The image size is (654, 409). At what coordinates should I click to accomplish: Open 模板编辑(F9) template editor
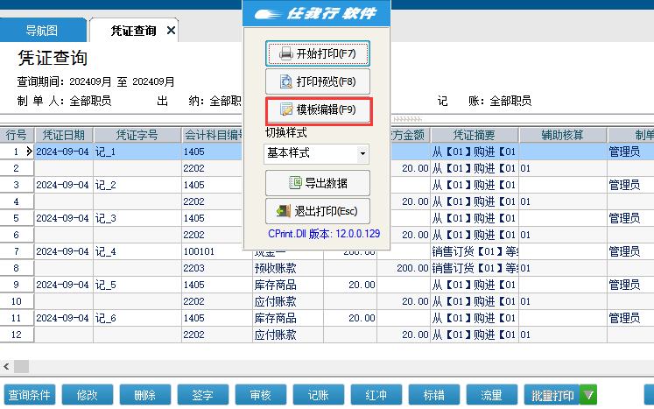pyautogui.click(x=317, y=110)
